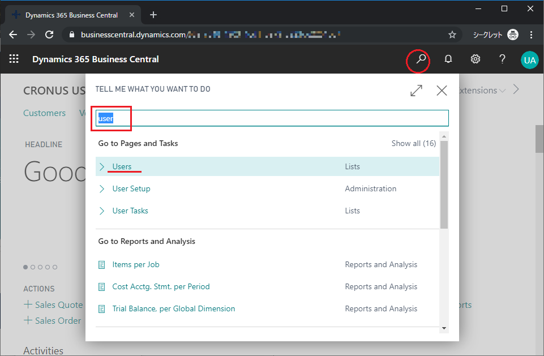Close the Dynamics 365 Business Central tab
This screenshot has height=356, width=544.
coord(132,15)
